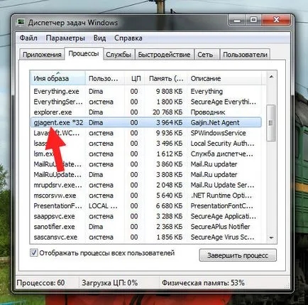Click the 'Завершить процесс' button
308x305 pixels.
point(238,255)
